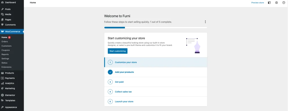Open the Customers submenu item
The width and height of the screenshot is (288, 111).
point(6,46)
